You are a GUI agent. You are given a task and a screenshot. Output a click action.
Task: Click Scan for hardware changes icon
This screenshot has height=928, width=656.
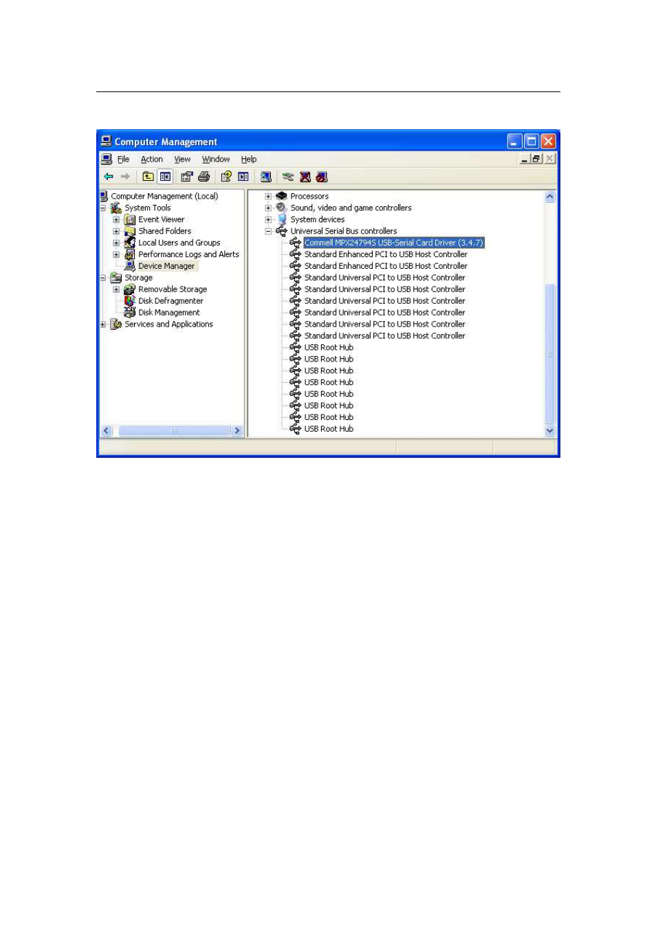(x=266, y=177)
